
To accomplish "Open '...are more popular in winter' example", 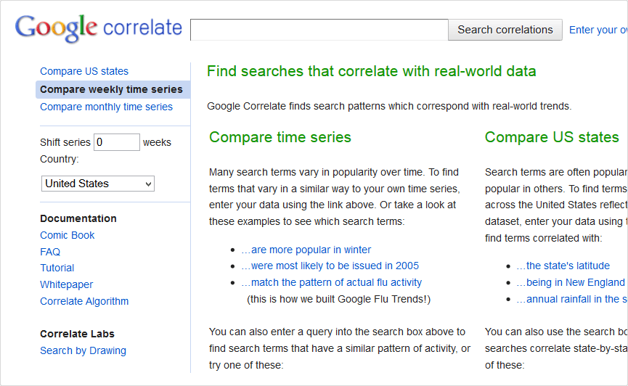I will pyautogui.click(x=306, y=250).
